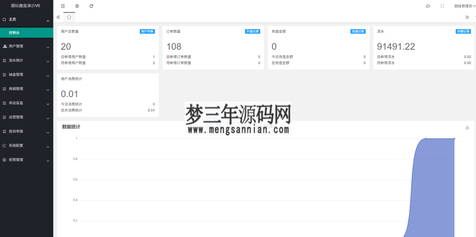Click the order count value 108
The height and width of the screenshot is (237, 476).
174,46
